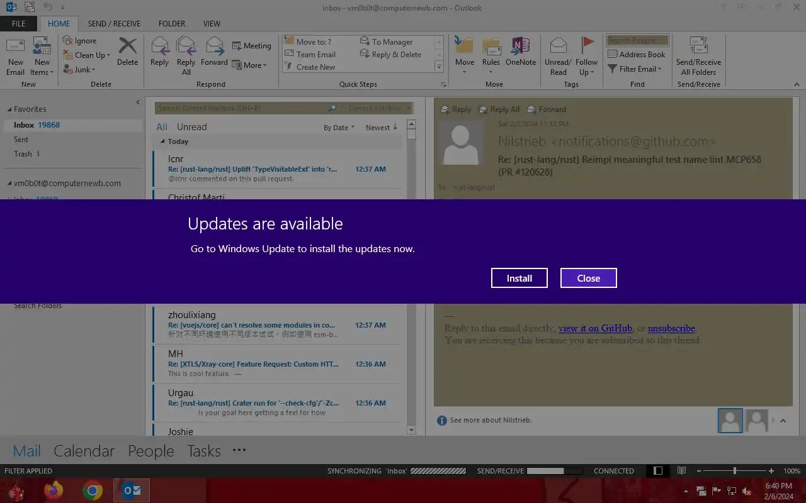Close the Updates are available banner

point(589,278)
